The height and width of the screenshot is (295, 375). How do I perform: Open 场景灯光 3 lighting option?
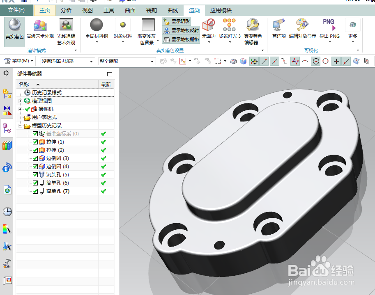230,31
